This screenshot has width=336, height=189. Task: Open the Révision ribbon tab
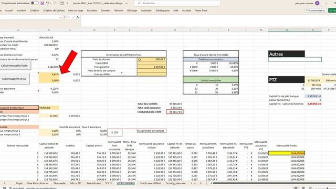[119, 10]
